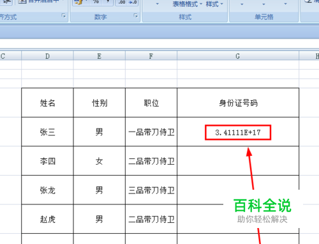This screenshot has width=319, height=244.
Task: Expand format cells dropdown arrow
Action: 286,4
